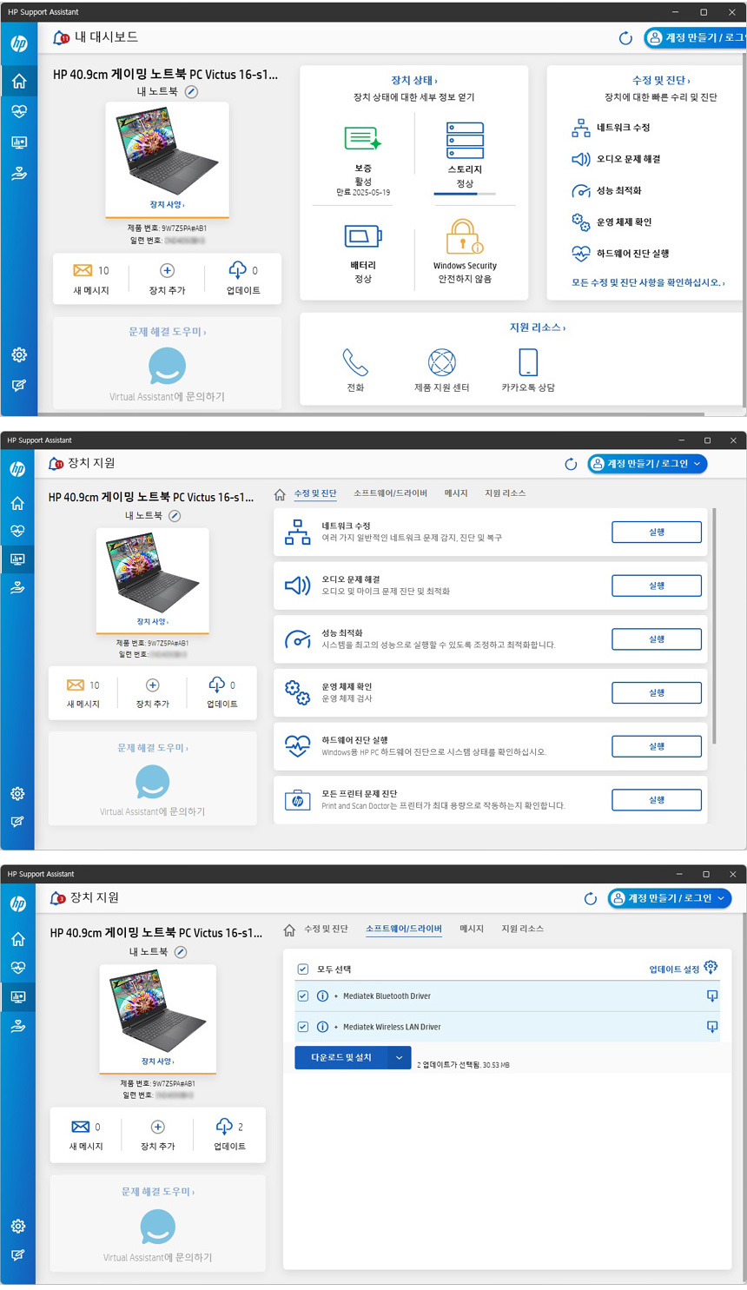
Task: Open the 제품 지원 센터 icon
Action: [441, 362]
